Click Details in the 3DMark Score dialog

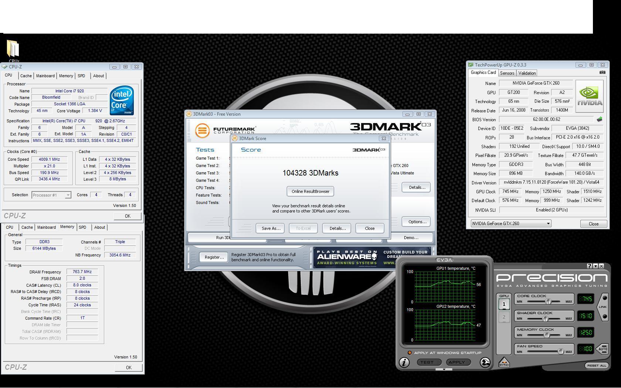point(337,228)
